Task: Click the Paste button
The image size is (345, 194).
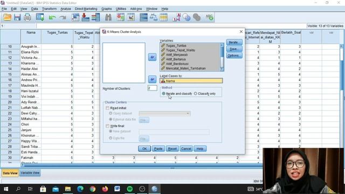Action: coord(158,149)
